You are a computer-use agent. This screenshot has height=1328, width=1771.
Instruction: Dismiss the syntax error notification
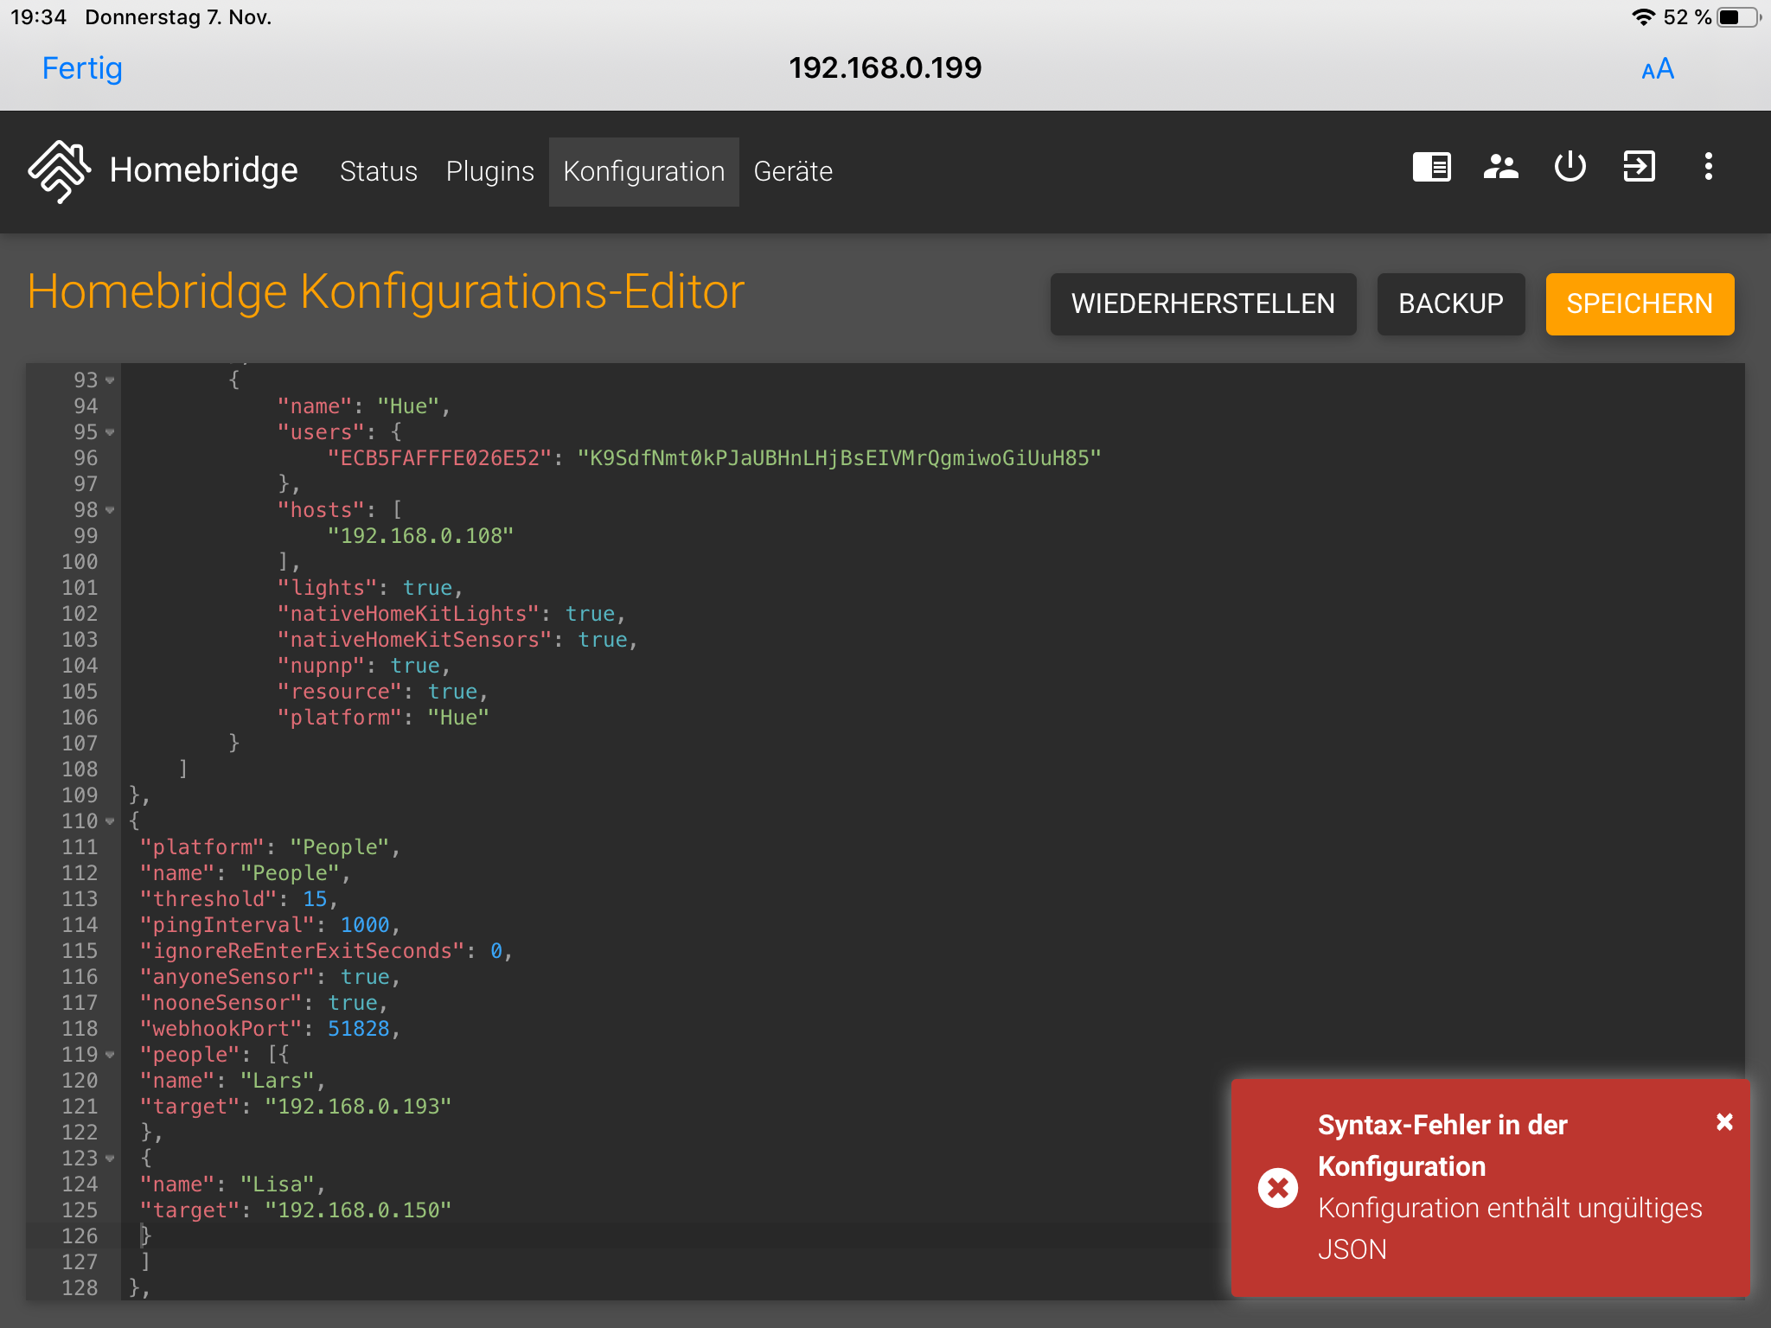click(1724, 1122)
